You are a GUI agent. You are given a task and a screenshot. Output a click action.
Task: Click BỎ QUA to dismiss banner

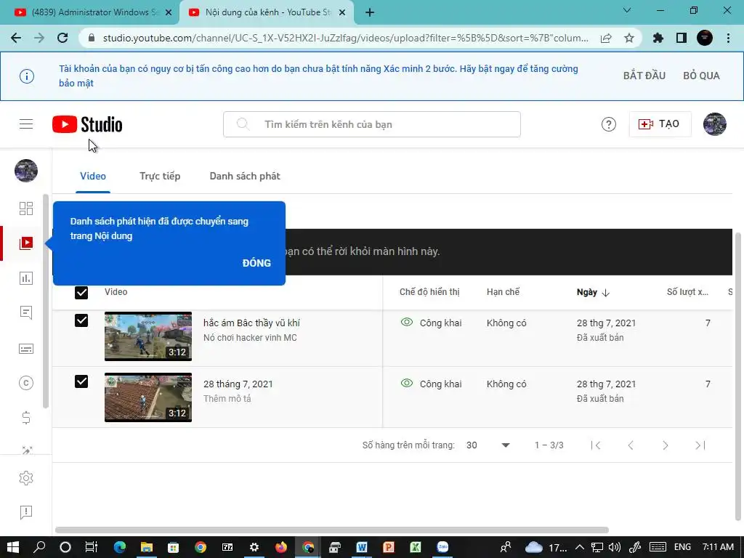tap(701, 76)
